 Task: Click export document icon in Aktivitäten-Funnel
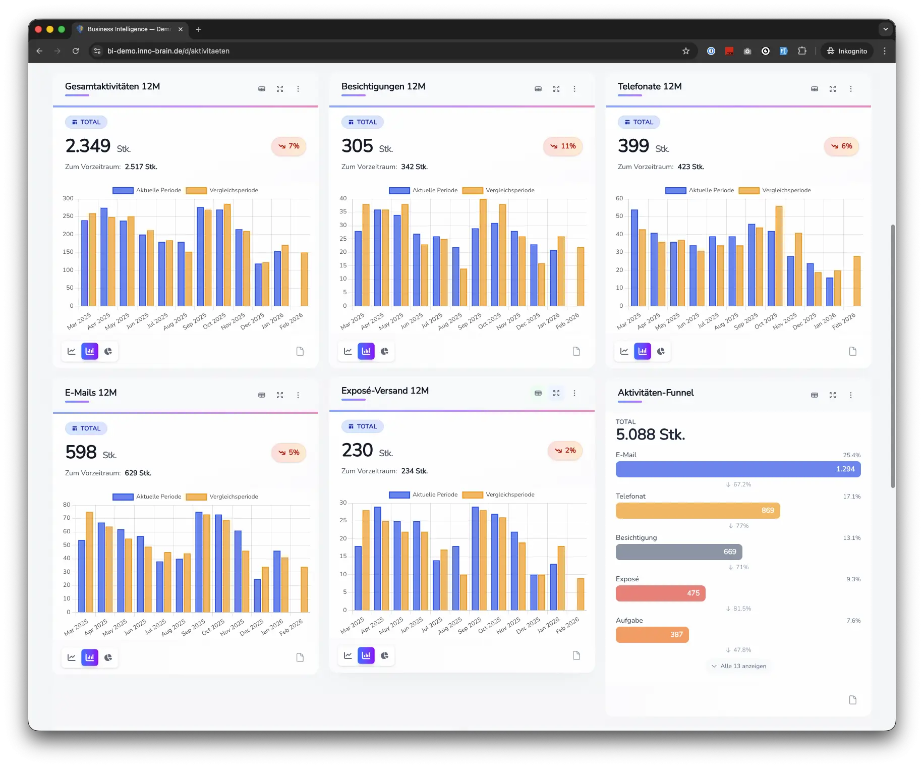852,700
